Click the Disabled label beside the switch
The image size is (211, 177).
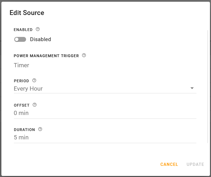click(40, 39)
